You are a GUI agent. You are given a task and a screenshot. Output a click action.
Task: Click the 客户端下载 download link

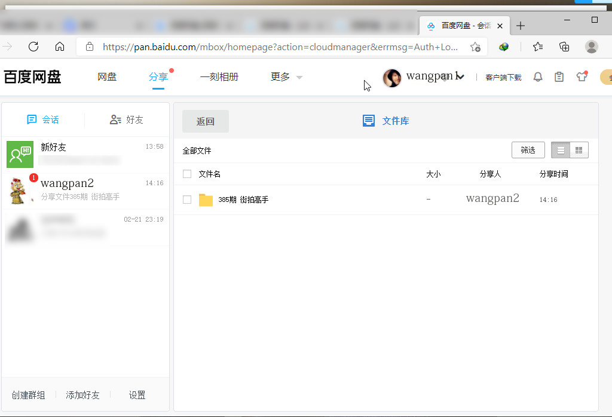pos(503,78)
